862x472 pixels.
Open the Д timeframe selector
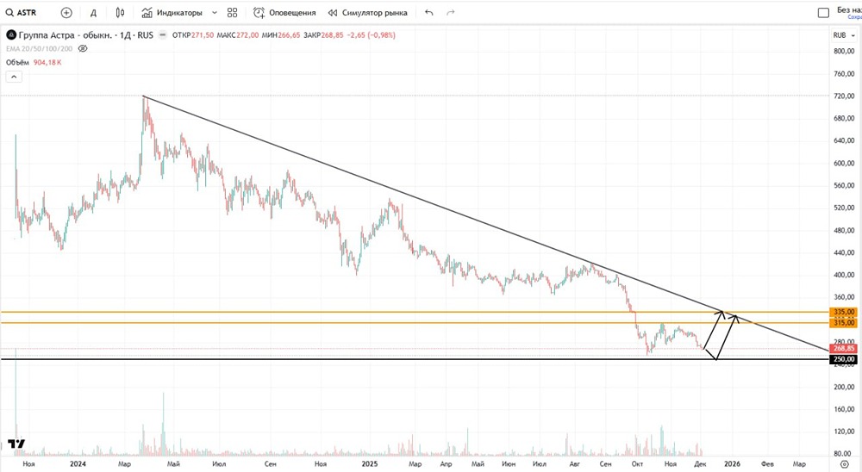tap(93, 13)
